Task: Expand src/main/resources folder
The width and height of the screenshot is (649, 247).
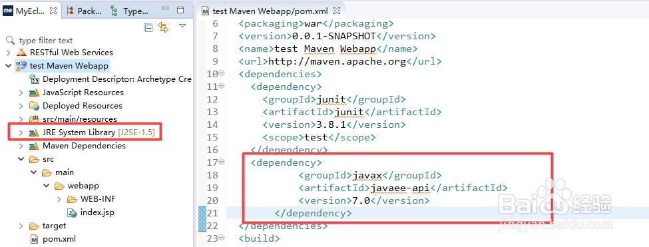Action: (x=21, y=119)
